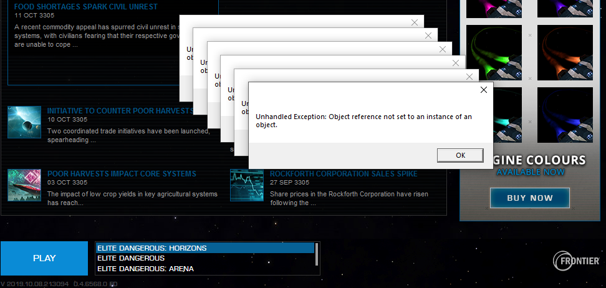Open the Frontier logo link
The width and height of the screenshot is (606, 288).
pos(576,261)
